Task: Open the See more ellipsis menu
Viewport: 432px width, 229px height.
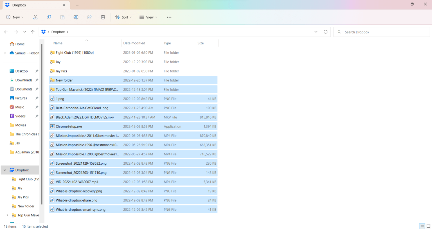Action: (x=169, y=17)
